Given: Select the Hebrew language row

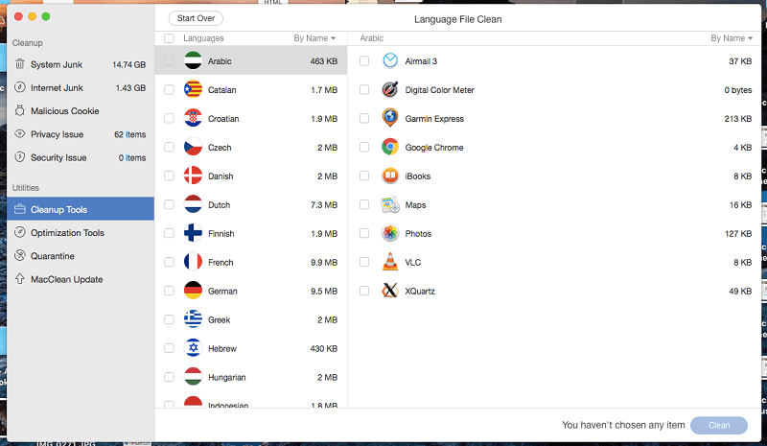Looking at the screenshot, I should pyautogui.click(x=251, y=348).
